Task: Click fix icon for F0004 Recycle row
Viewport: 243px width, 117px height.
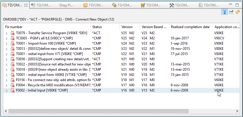Action: pos(13,85)
